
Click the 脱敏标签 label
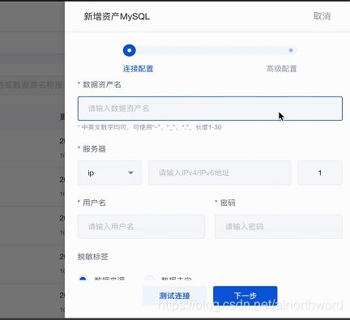(x=93, y=257)
